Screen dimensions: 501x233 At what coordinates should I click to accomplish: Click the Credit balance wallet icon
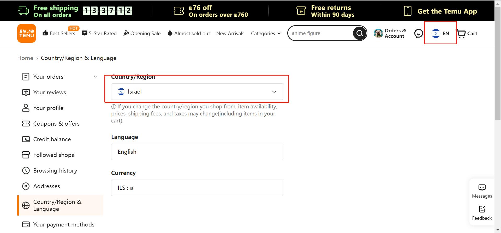(x=26, y=139)
